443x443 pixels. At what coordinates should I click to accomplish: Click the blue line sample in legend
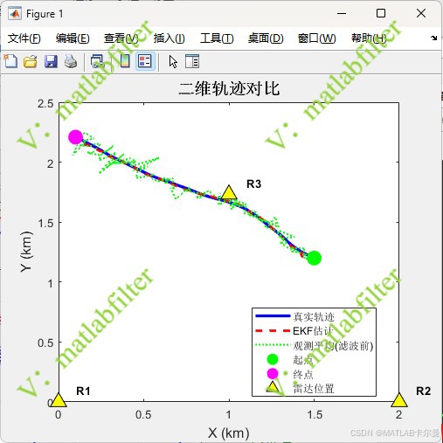pos(273,315)
